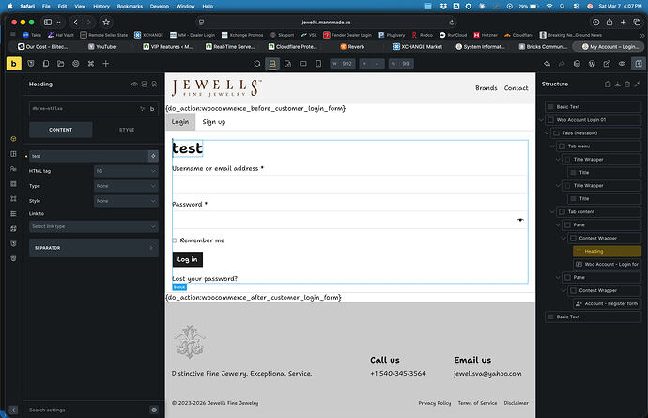Click the copy icon in Structure header
The height and width of the screenshot is (418, 648).
point(608,84)
